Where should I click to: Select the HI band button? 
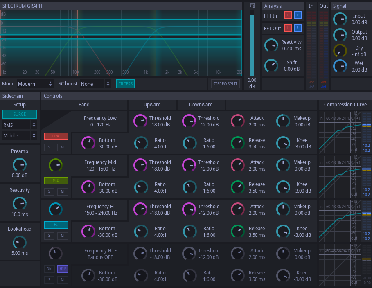point(56,225)
